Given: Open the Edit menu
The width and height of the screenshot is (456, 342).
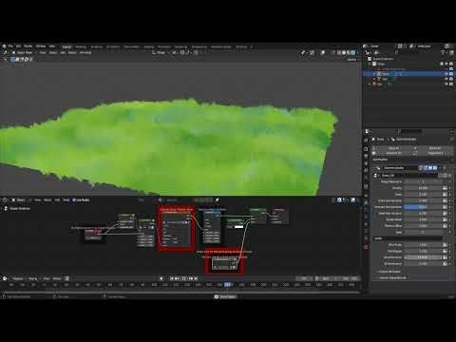Looking at the screenshot, I should coord(19,47).
